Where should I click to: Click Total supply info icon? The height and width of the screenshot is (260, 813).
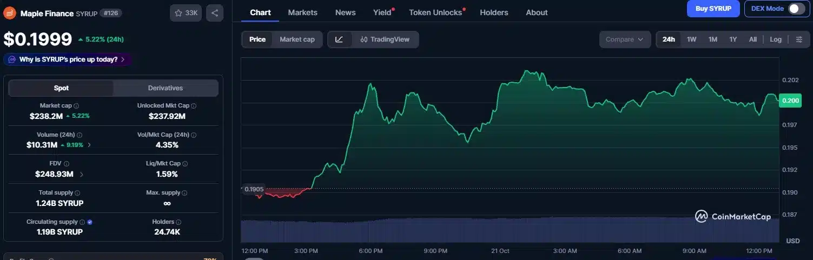tap(77, 193)
